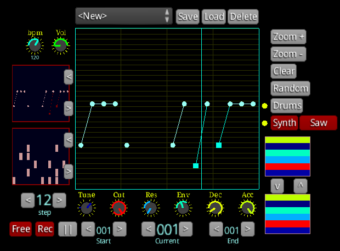Click the Env envelope knob
The height and width of the screenshot is (251, 340).
[183, 208]
